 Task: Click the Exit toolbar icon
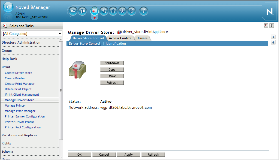coord(82,11)
